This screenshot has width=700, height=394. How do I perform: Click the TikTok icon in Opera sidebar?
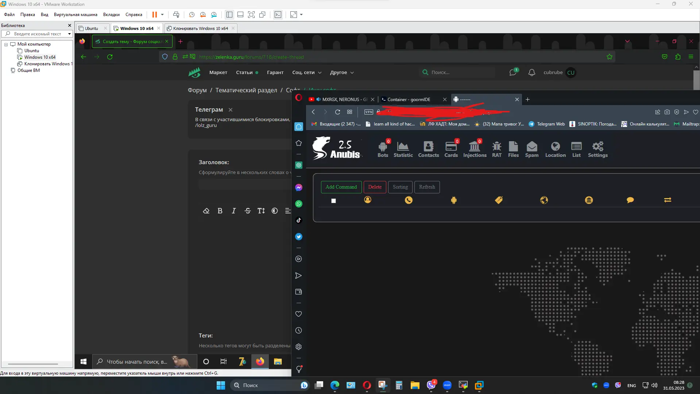[x=299, y=220]
